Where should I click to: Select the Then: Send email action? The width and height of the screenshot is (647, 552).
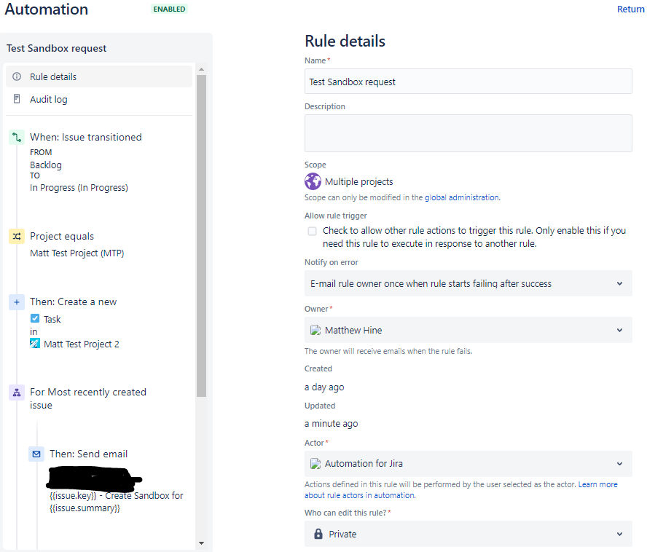click(88, 454)
